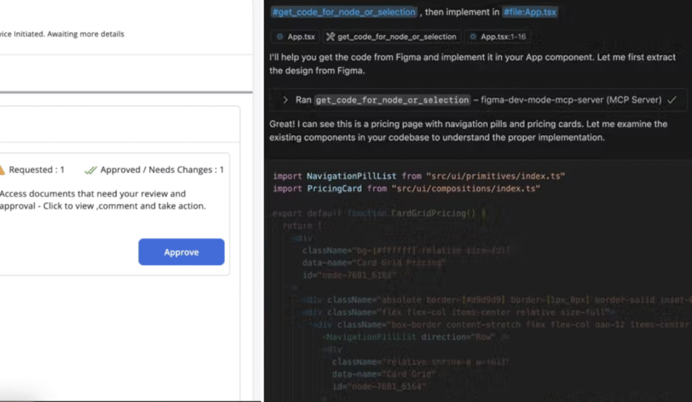692x402 pixels.
Task: Click the green double-check Approved icon
Action: tap(91, 170)
